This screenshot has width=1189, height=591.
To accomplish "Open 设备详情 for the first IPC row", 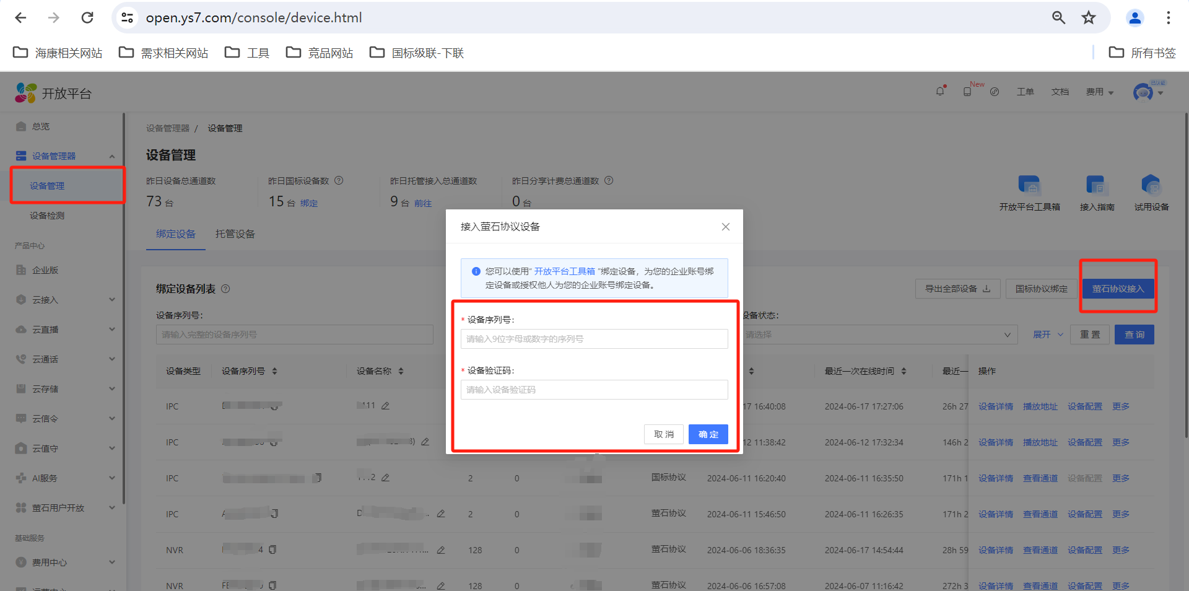I will click(996, 406).
